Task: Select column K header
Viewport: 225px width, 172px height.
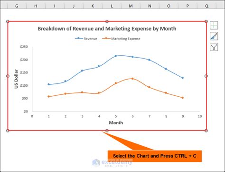Action: coord(93,6)
